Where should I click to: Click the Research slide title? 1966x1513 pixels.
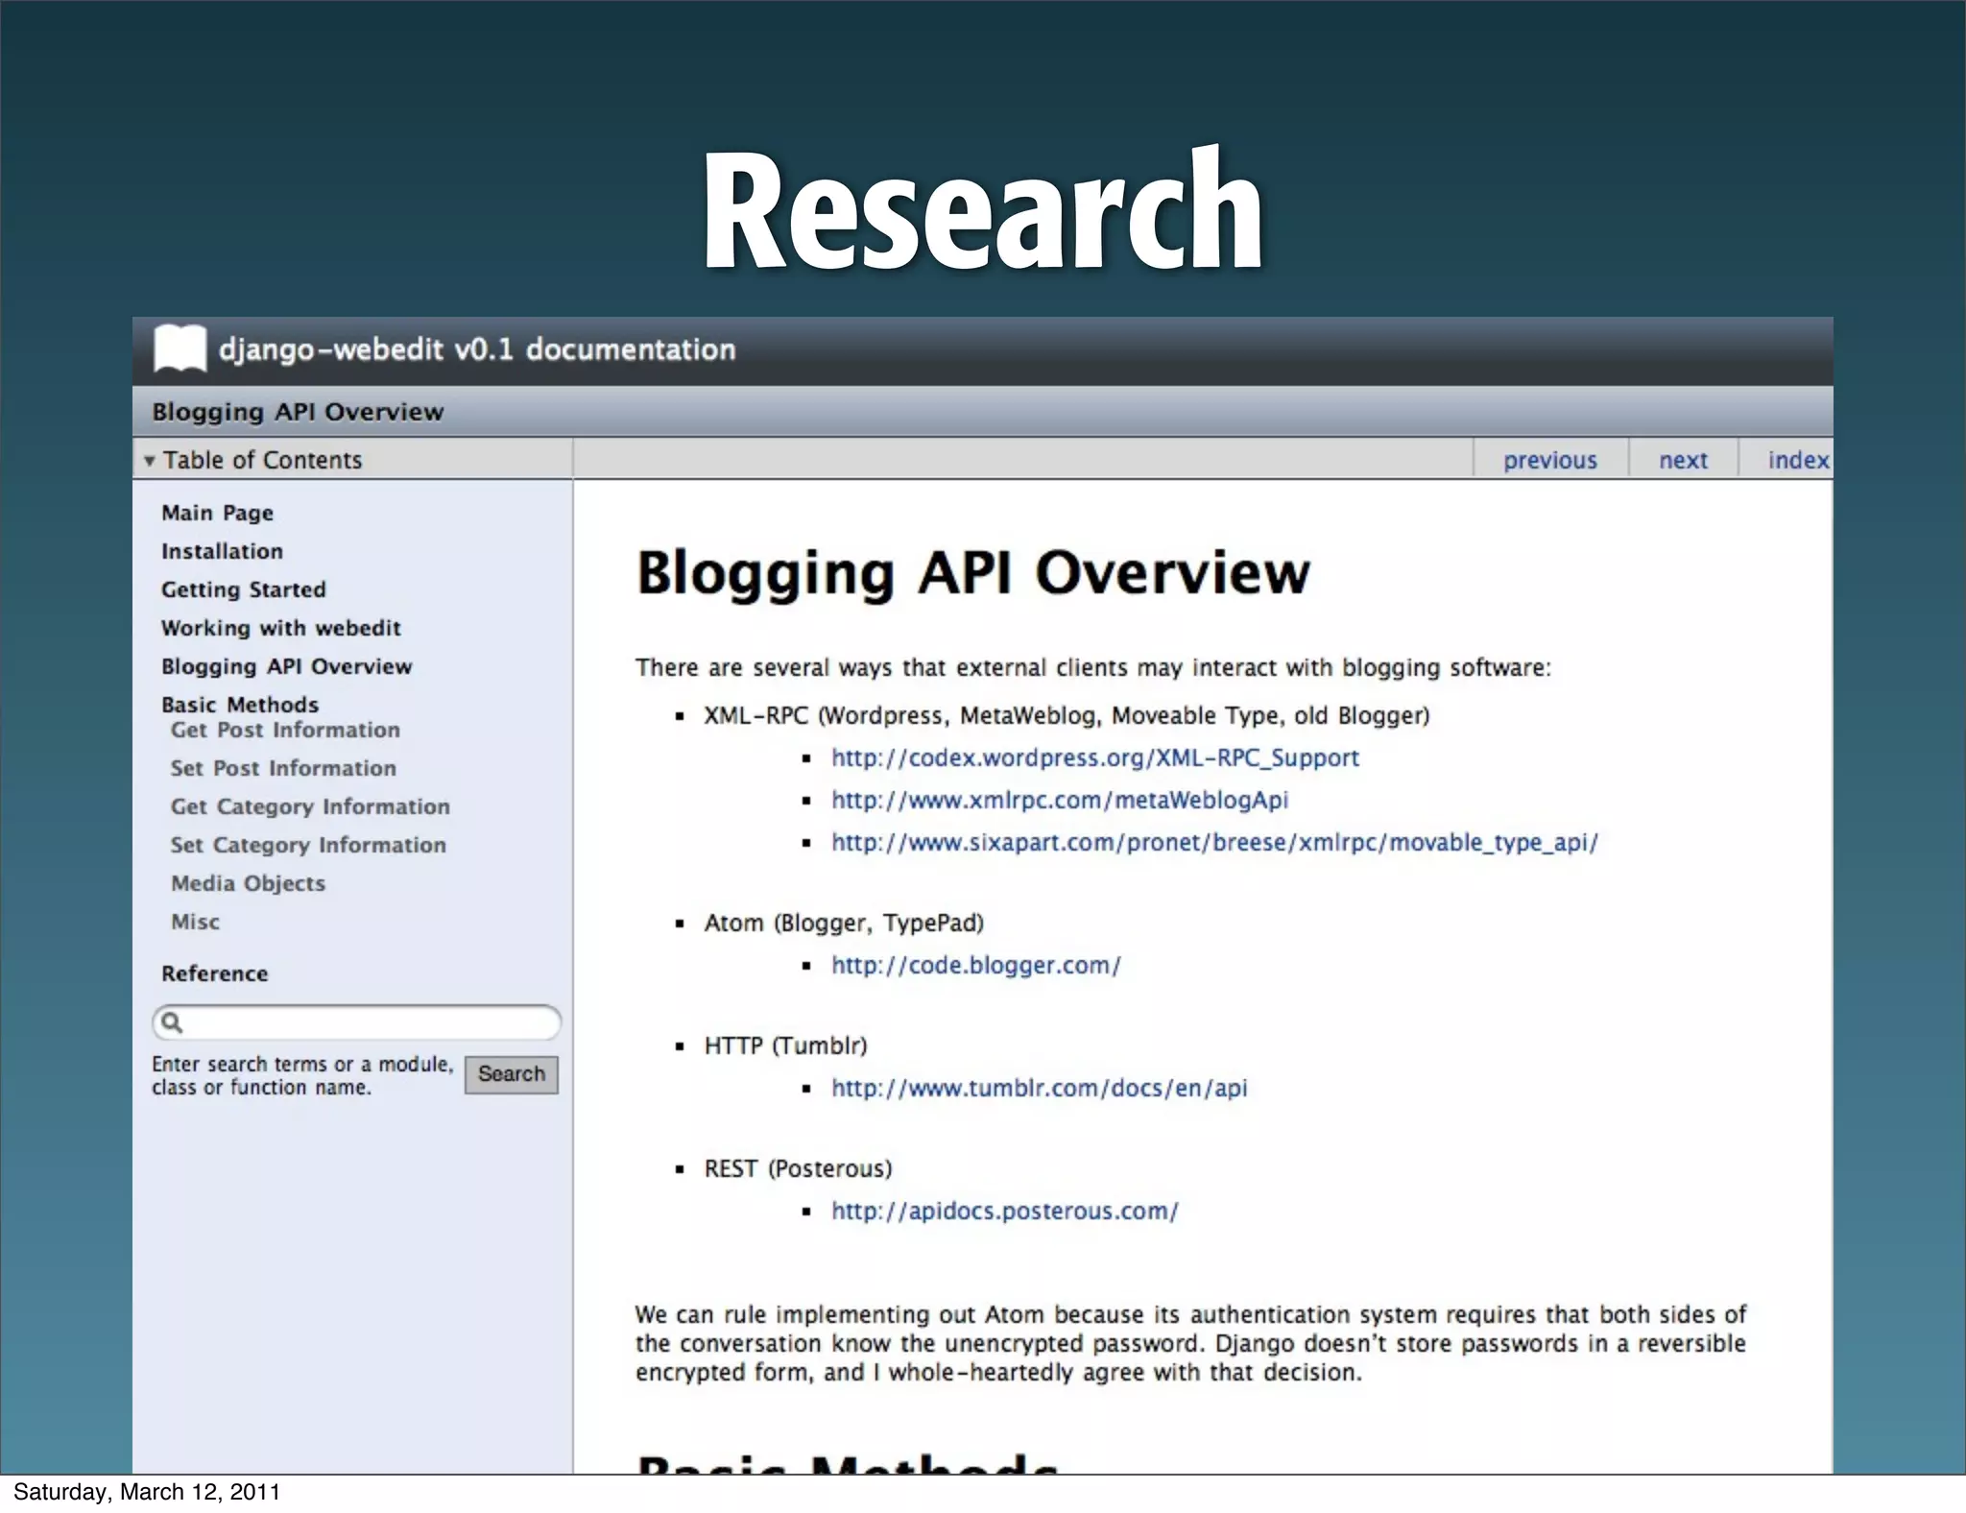tap(983, 209)
